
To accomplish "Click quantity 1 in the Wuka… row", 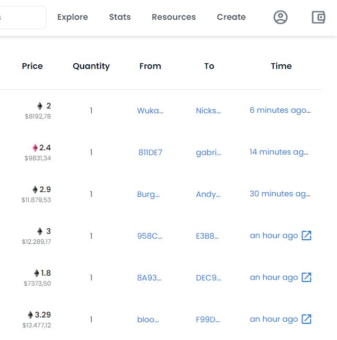I will 91,111.
